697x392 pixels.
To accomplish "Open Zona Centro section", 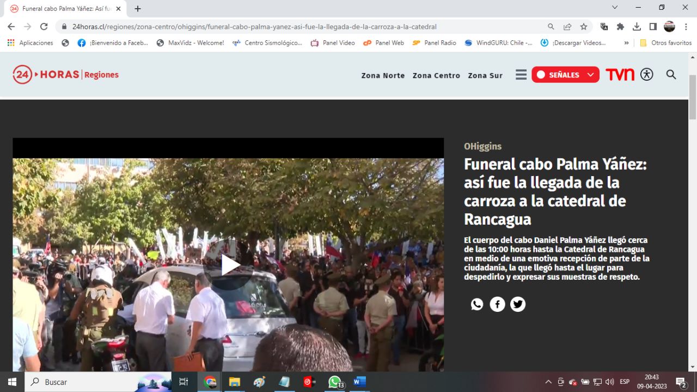I will pyautogui.click(x=436, y=75).
